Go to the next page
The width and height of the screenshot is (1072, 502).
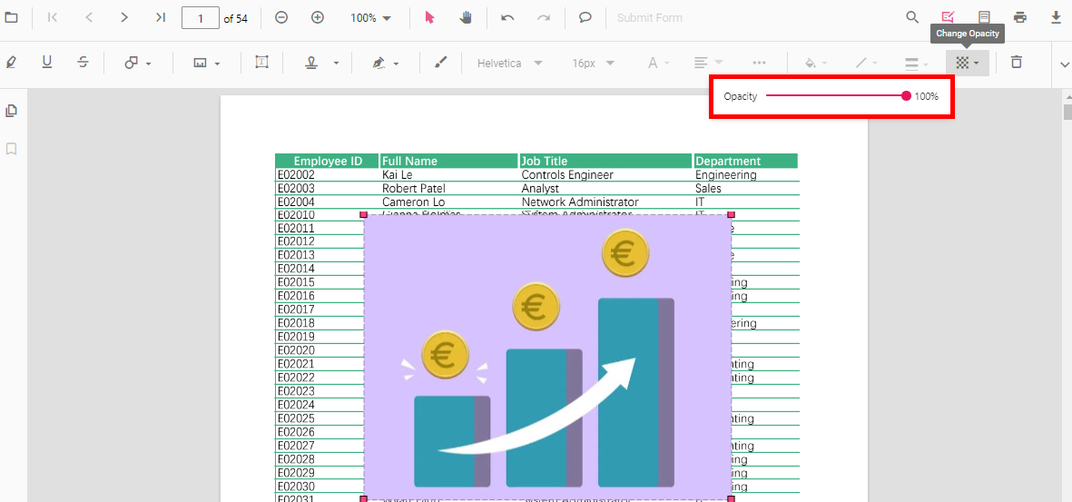[x=124, y=17]
